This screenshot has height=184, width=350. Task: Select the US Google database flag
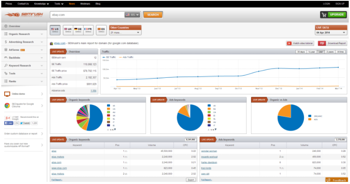coord(55,30)
